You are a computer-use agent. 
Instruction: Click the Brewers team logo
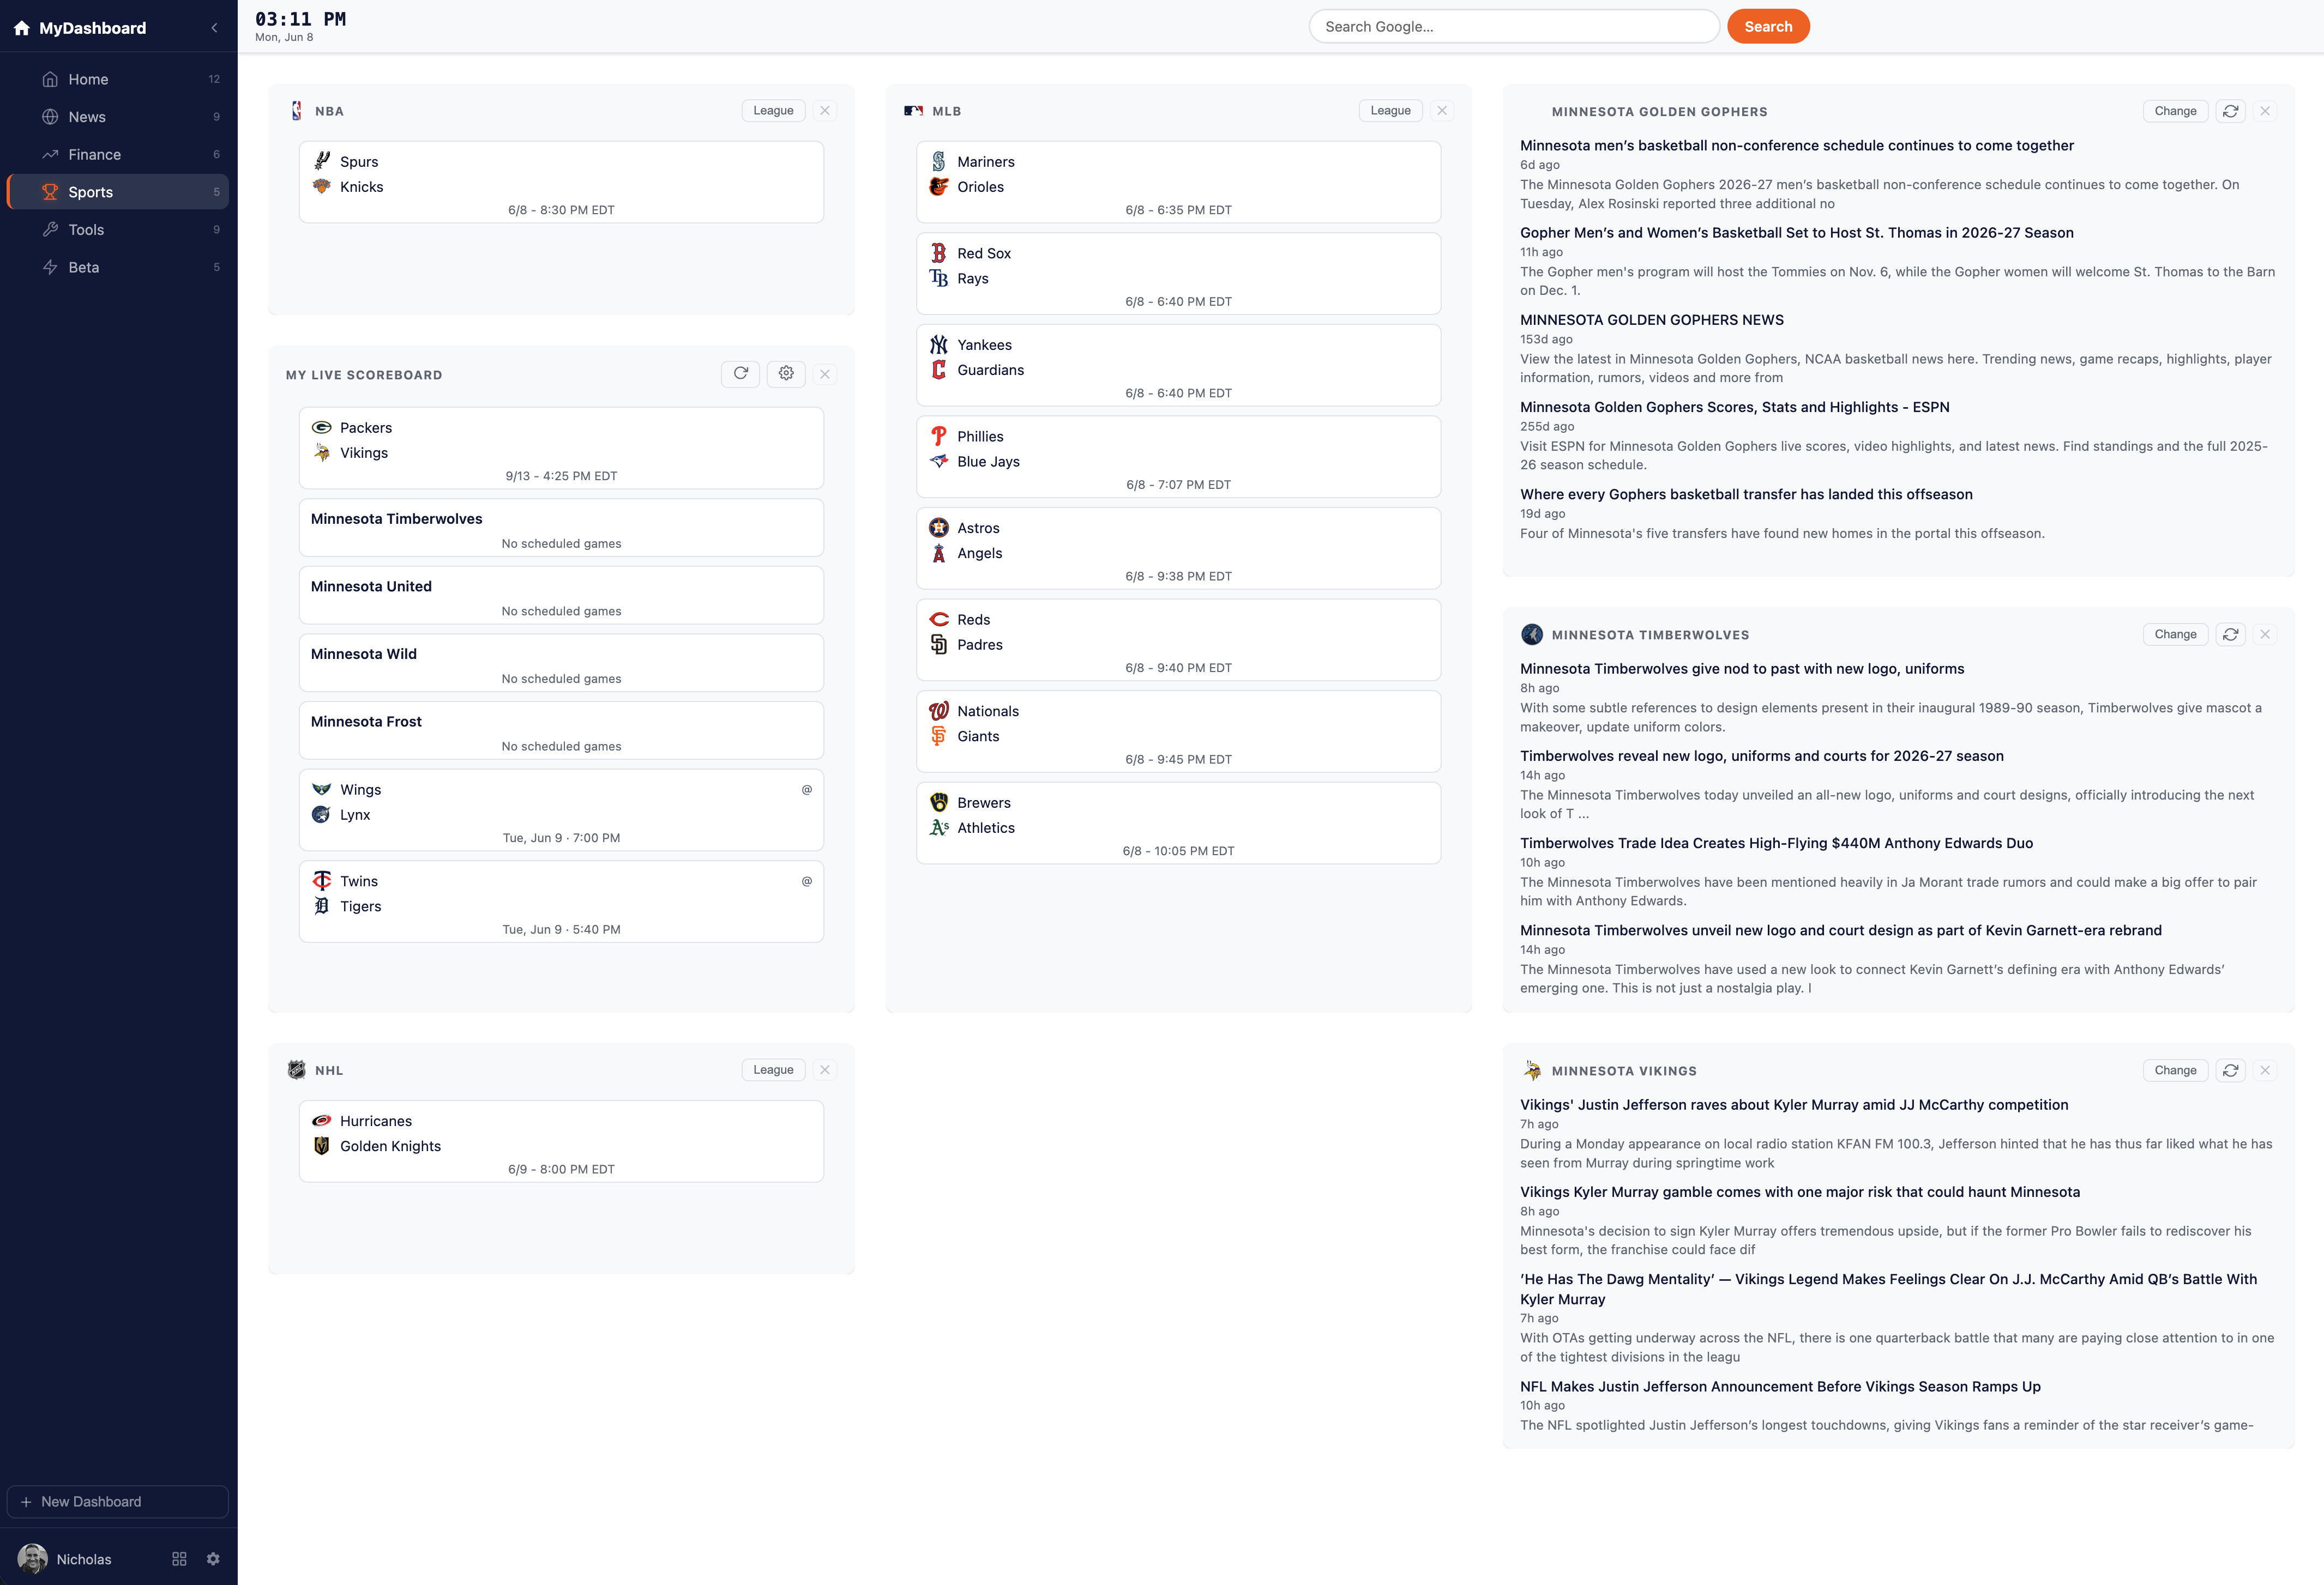point(938,802)
